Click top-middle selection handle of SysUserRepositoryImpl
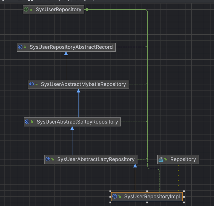Image resolution: width=214 pixels, height=206 pixels. click(147, 191)
